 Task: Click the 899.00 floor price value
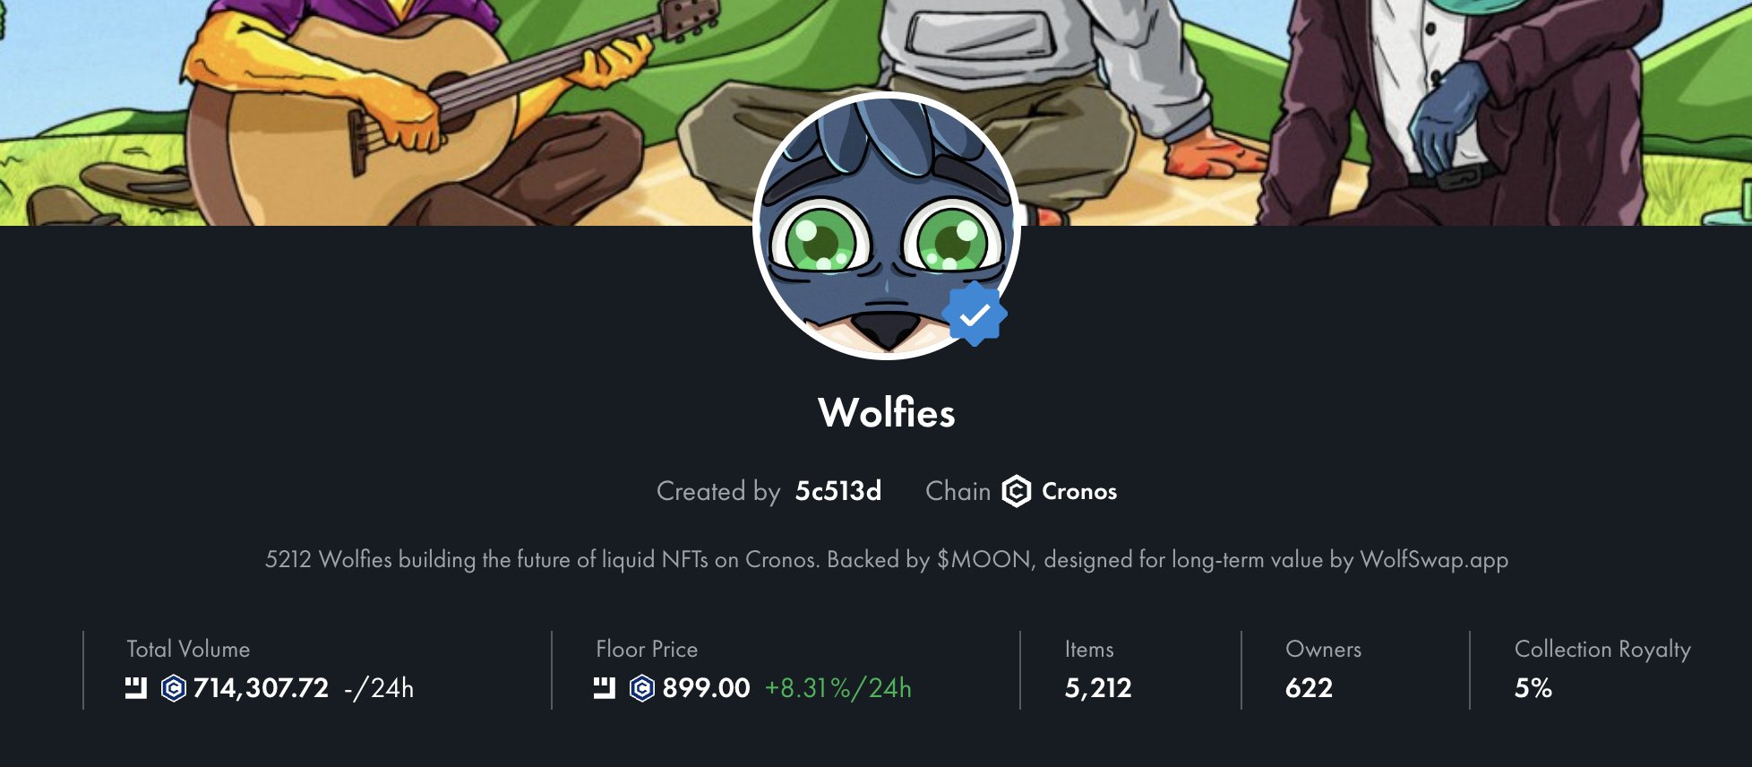706,688
